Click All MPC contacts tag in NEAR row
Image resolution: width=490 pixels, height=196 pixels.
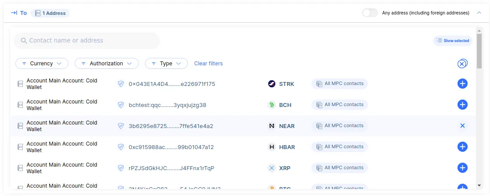339,126
